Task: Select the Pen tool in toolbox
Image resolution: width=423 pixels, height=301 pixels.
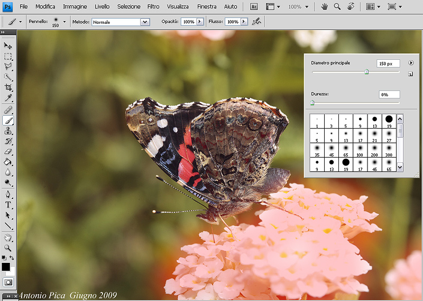Action: coord(8,194)
